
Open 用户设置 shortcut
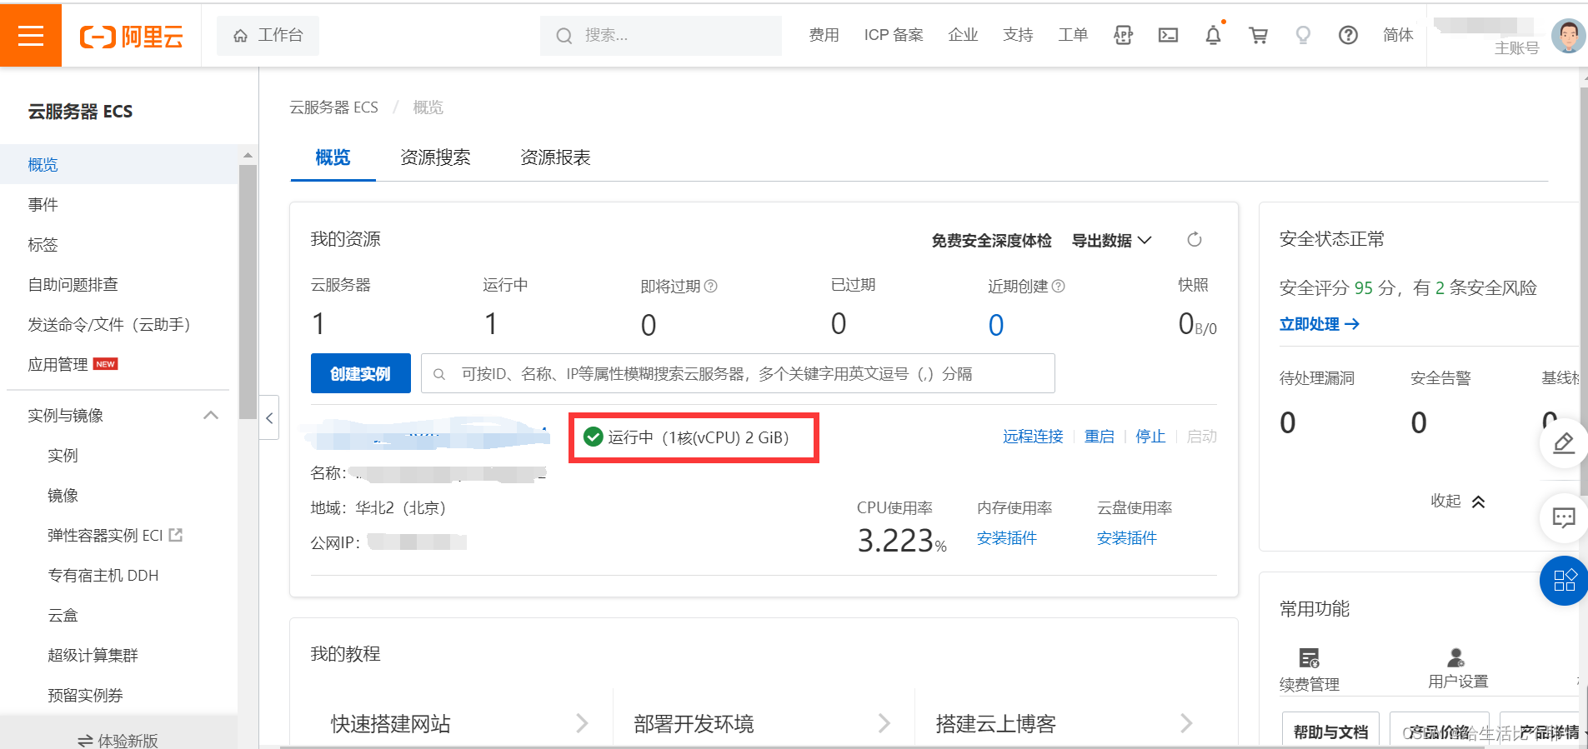point(1457,669)
